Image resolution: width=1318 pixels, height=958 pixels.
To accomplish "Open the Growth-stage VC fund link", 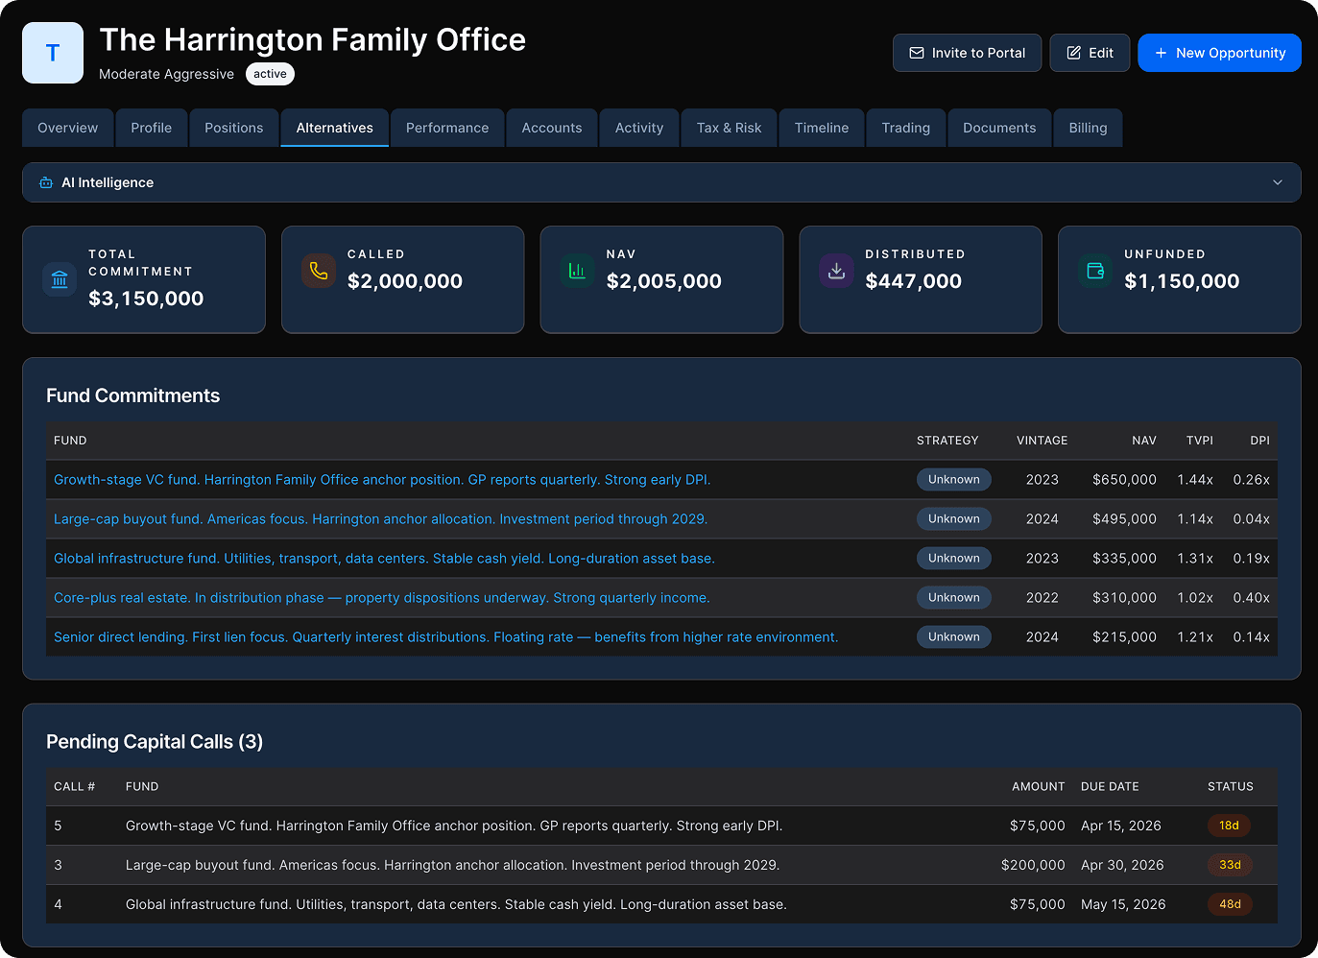I will tap(382, 480).
